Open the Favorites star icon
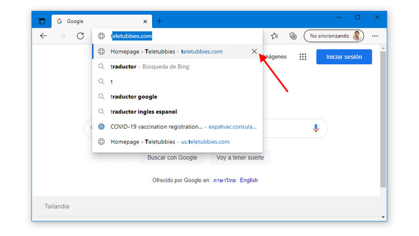Viewport: 419px width, 236px height. click(275, 36)
